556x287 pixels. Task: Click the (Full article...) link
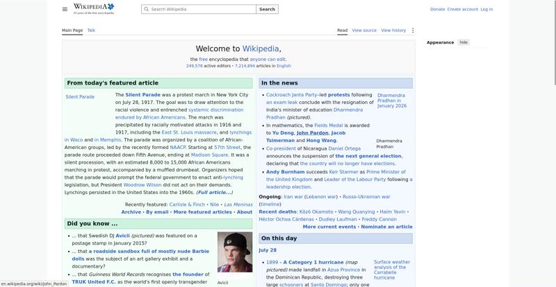tap(215, 193)
